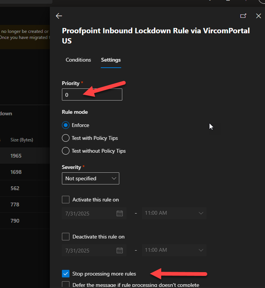The width and height of the screenshot is (265, 288).
Task: Click the Priority input field
Action: click(92, 94)
